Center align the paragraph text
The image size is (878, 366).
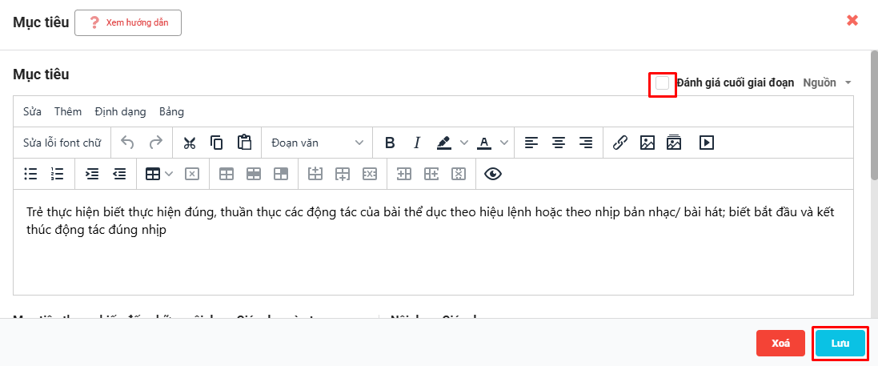pyautogui.click(x=559, y=143)
